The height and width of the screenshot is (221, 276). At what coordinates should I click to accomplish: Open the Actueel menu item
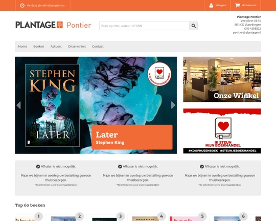56,47
